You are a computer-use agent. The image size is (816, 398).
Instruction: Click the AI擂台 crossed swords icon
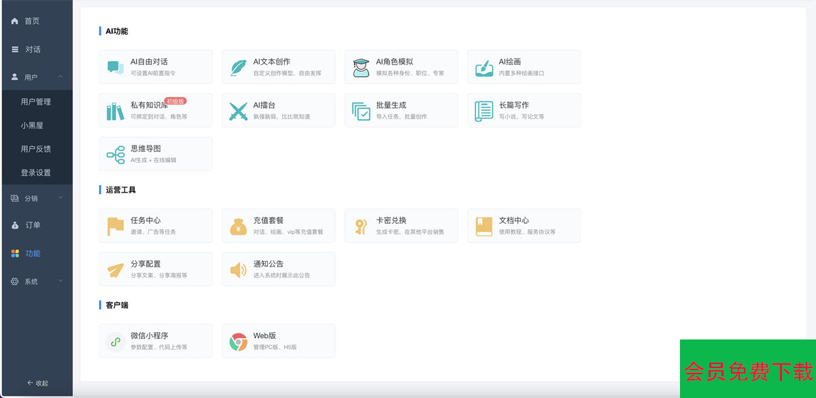tap(238, 110)
